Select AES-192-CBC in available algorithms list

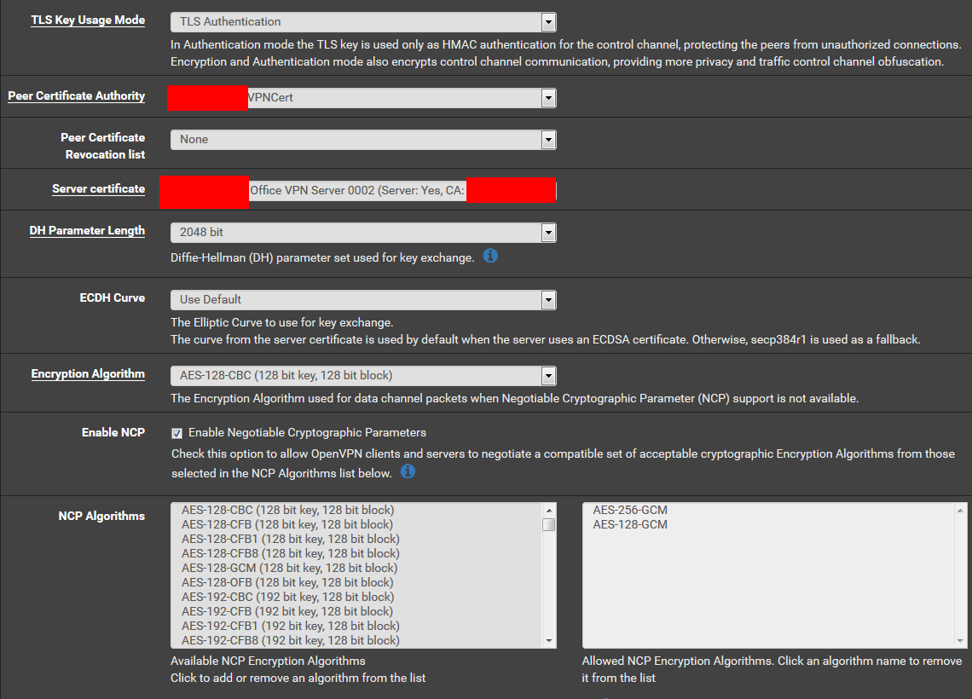click(x=287, y=597)
